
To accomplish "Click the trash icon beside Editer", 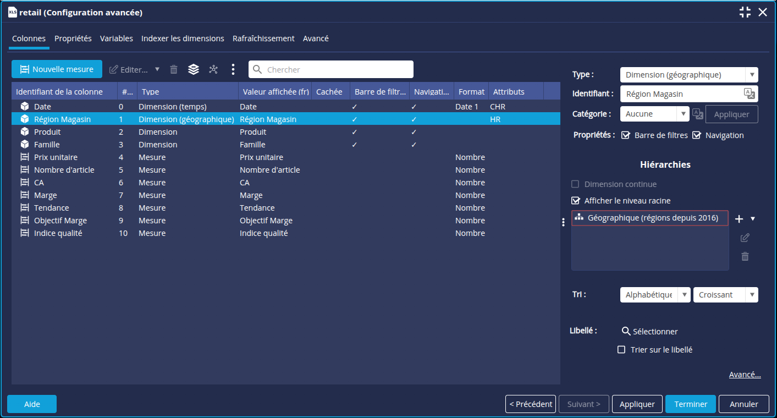I will tap(174, 69).
